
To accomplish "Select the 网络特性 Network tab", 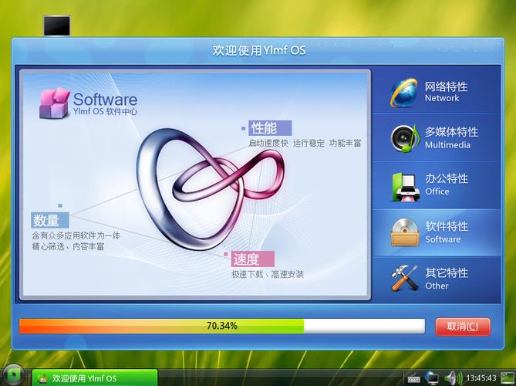I will pos(436,91).
